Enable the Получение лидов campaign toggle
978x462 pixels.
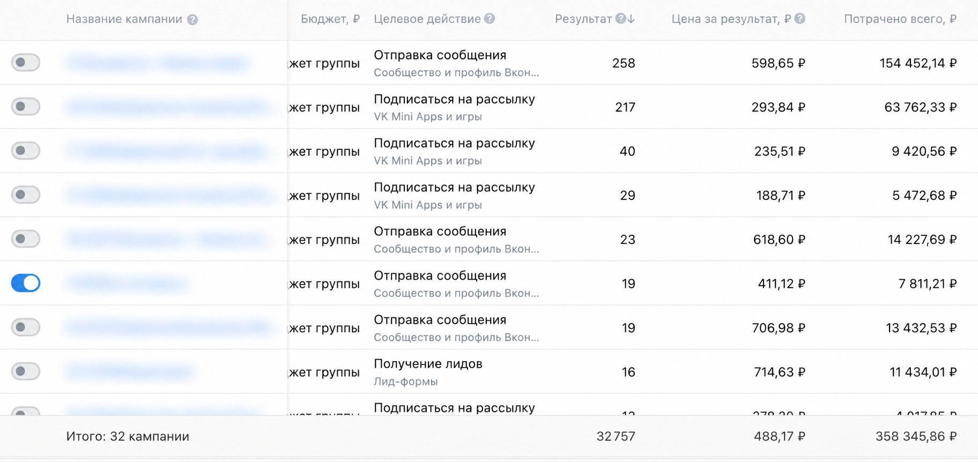(x=26, y=371)
